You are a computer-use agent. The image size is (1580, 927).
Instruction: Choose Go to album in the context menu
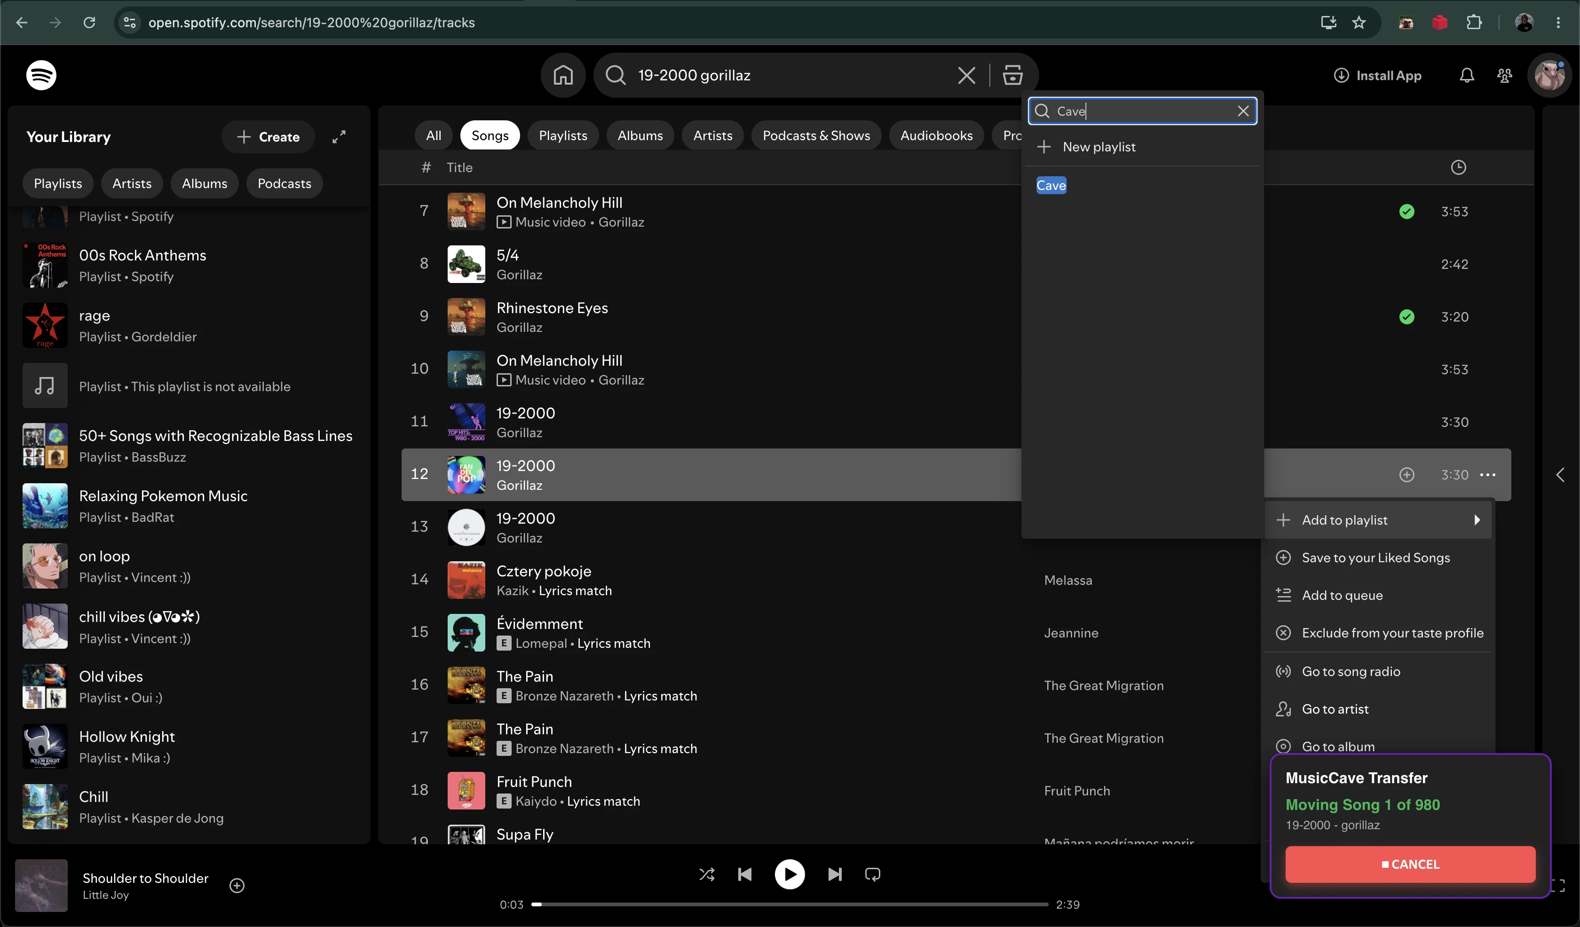(1378, 745)
